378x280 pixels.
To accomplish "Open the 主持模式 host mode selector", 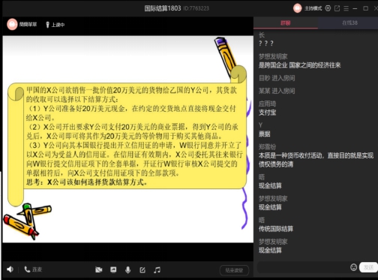I will click(313, 8).
